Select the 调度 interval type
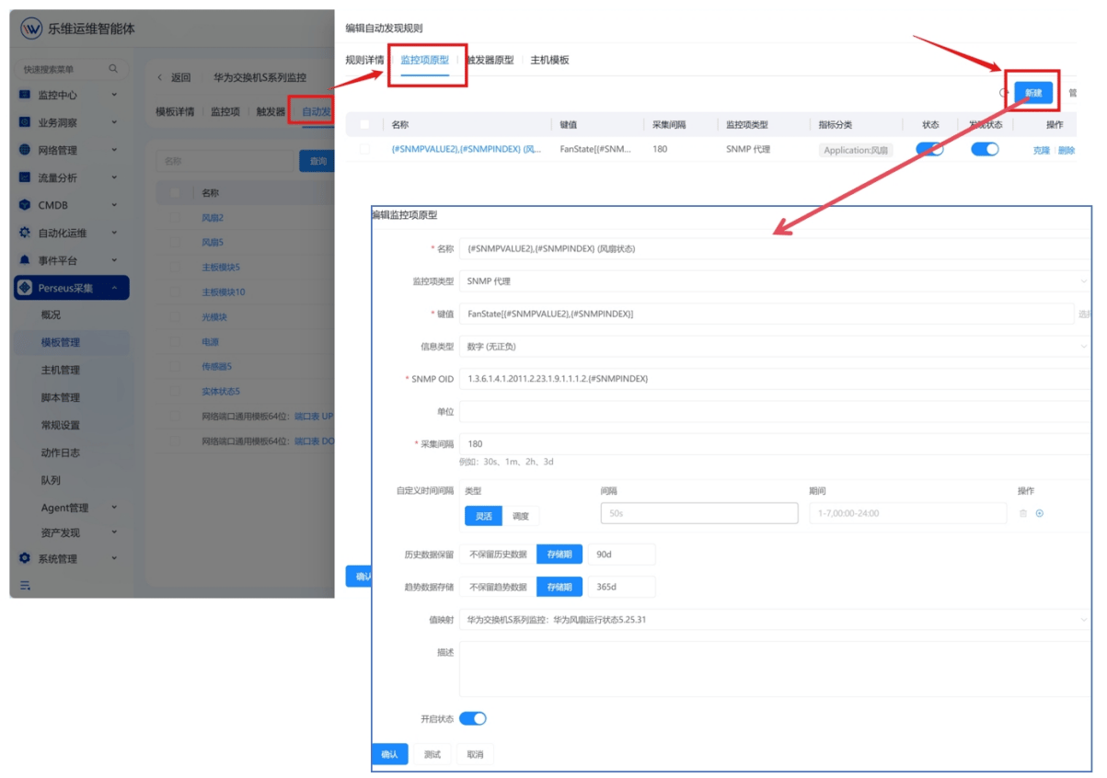The height and width of the screenshot is (778, 1107). (x=521, y=516)
